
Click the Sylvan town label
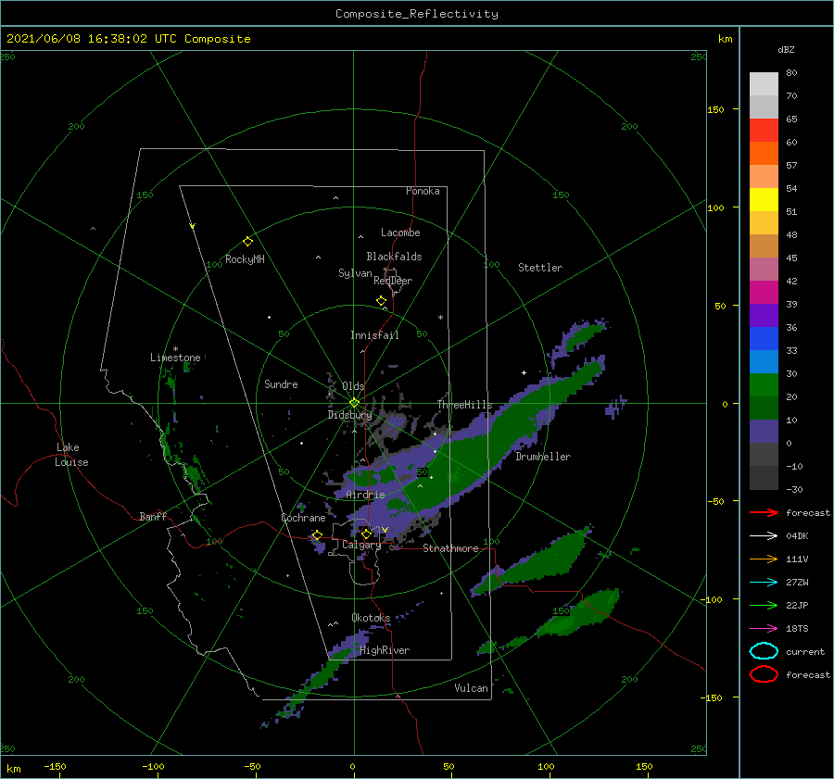(355, 273)
